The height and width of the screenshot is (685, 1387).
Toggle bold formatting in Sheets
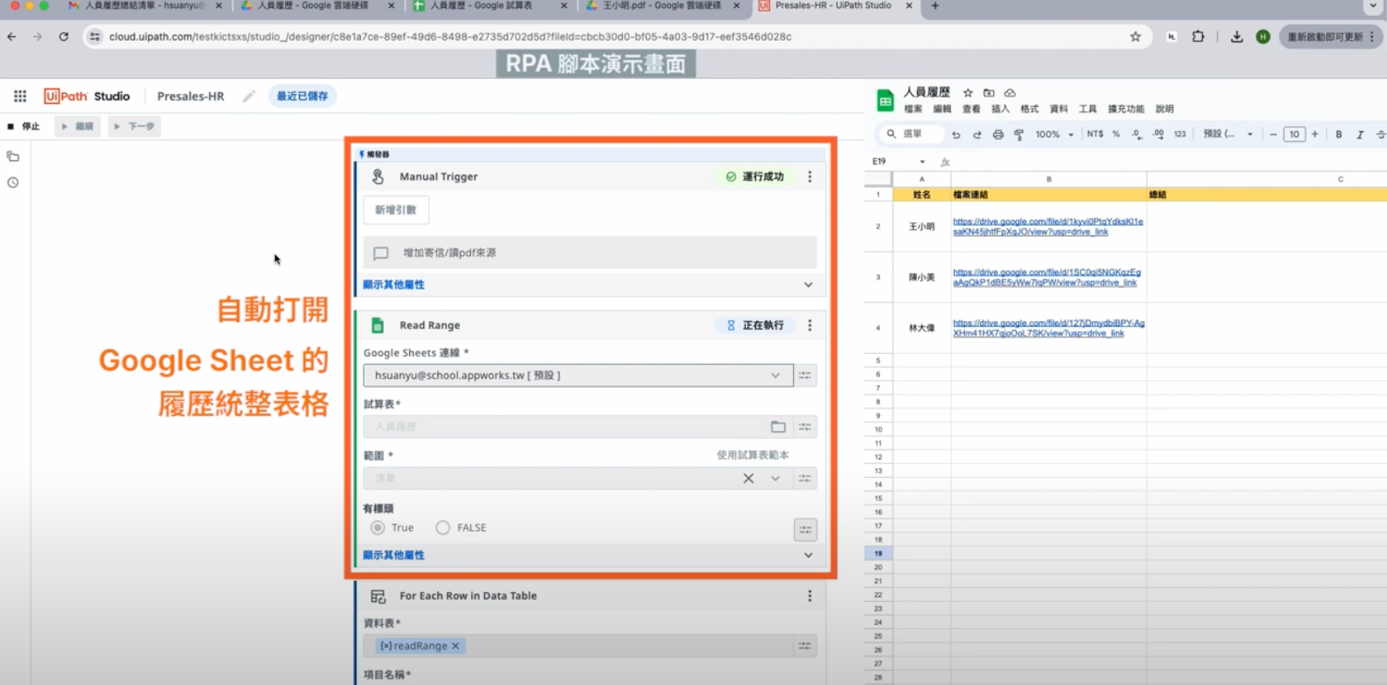(1339, 135)
